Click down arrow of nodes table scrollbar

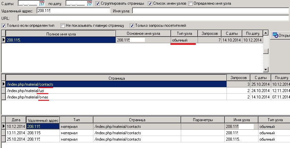point(266,70)
